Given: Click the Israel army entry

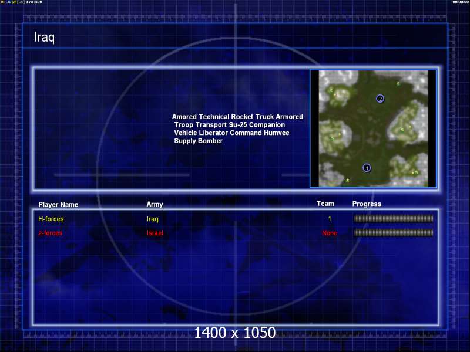Looking at the screenshot, I should click(155, 233).
